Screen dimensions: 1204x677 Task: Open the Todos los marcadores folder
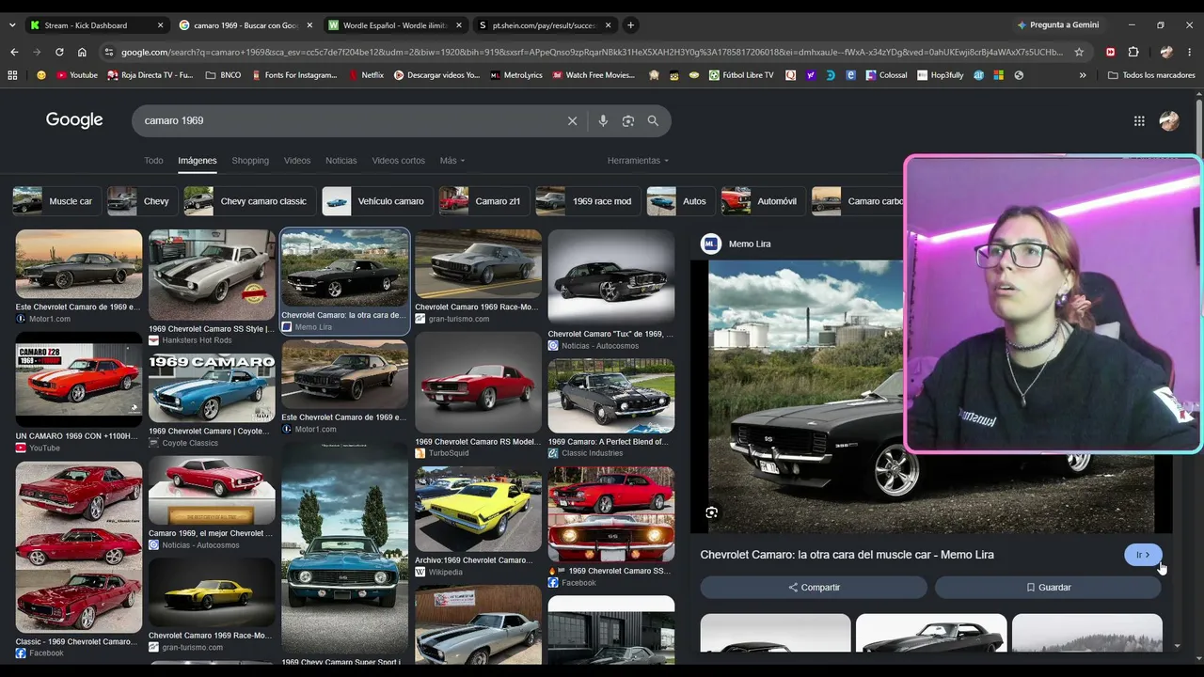click(1151, 75)
